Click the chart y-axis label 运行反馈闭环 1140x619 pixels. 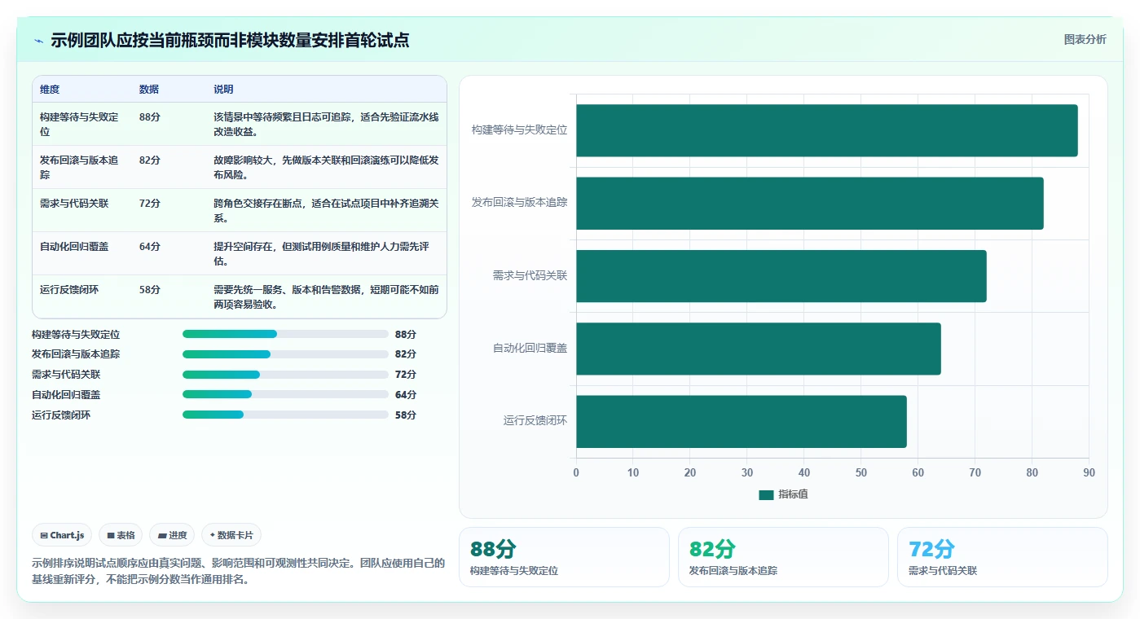(x=535, y=421)
